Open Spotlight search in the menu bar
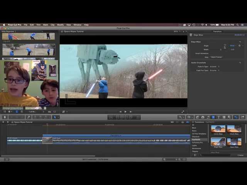 (x=238, y=25)
